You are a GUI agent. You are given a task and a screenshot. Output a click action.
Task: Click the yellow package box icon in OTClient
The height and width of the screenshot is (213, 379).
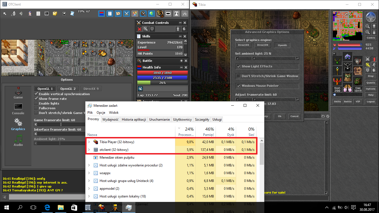click(55, 13)
